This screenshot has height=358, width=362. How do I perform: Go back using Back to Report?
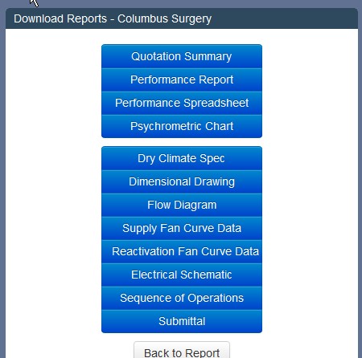[182, 350]
